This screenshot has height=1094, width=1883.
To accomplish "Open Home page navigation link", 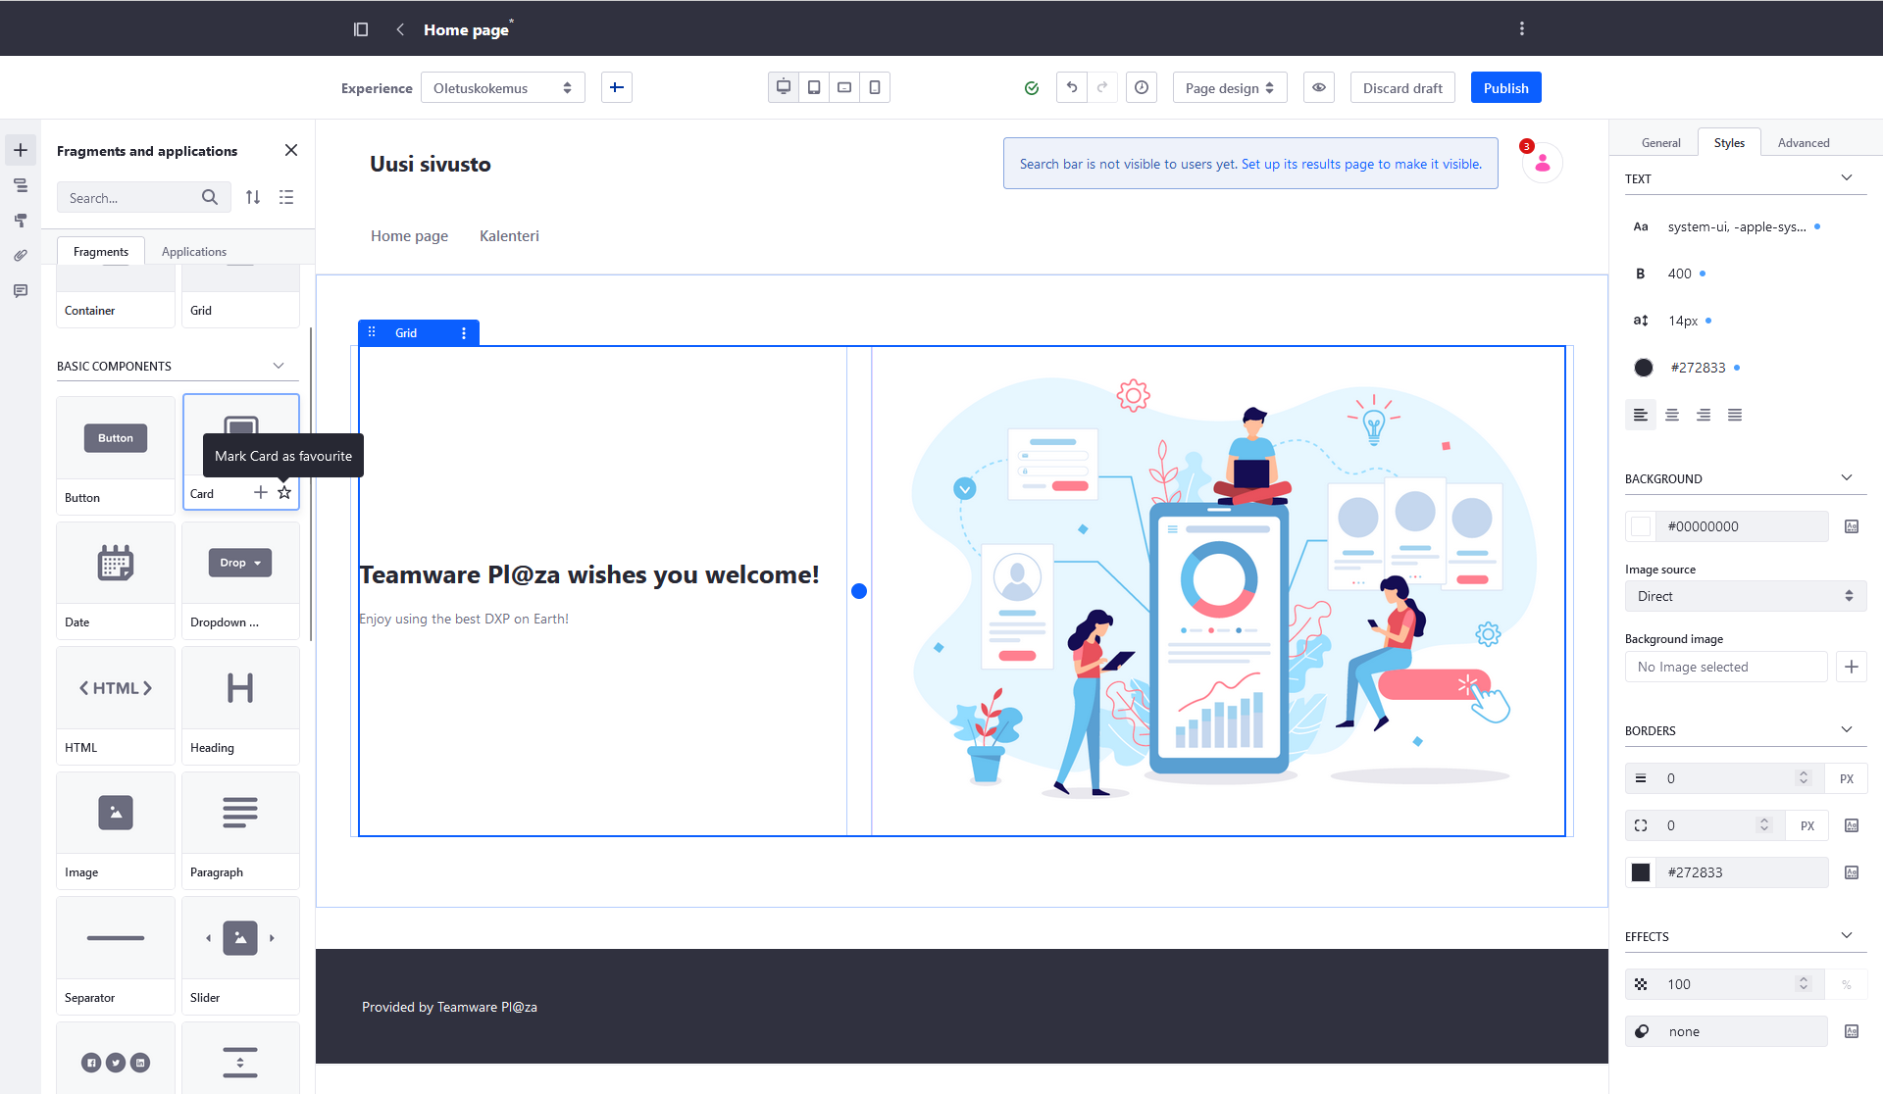I will coord(409,235).
